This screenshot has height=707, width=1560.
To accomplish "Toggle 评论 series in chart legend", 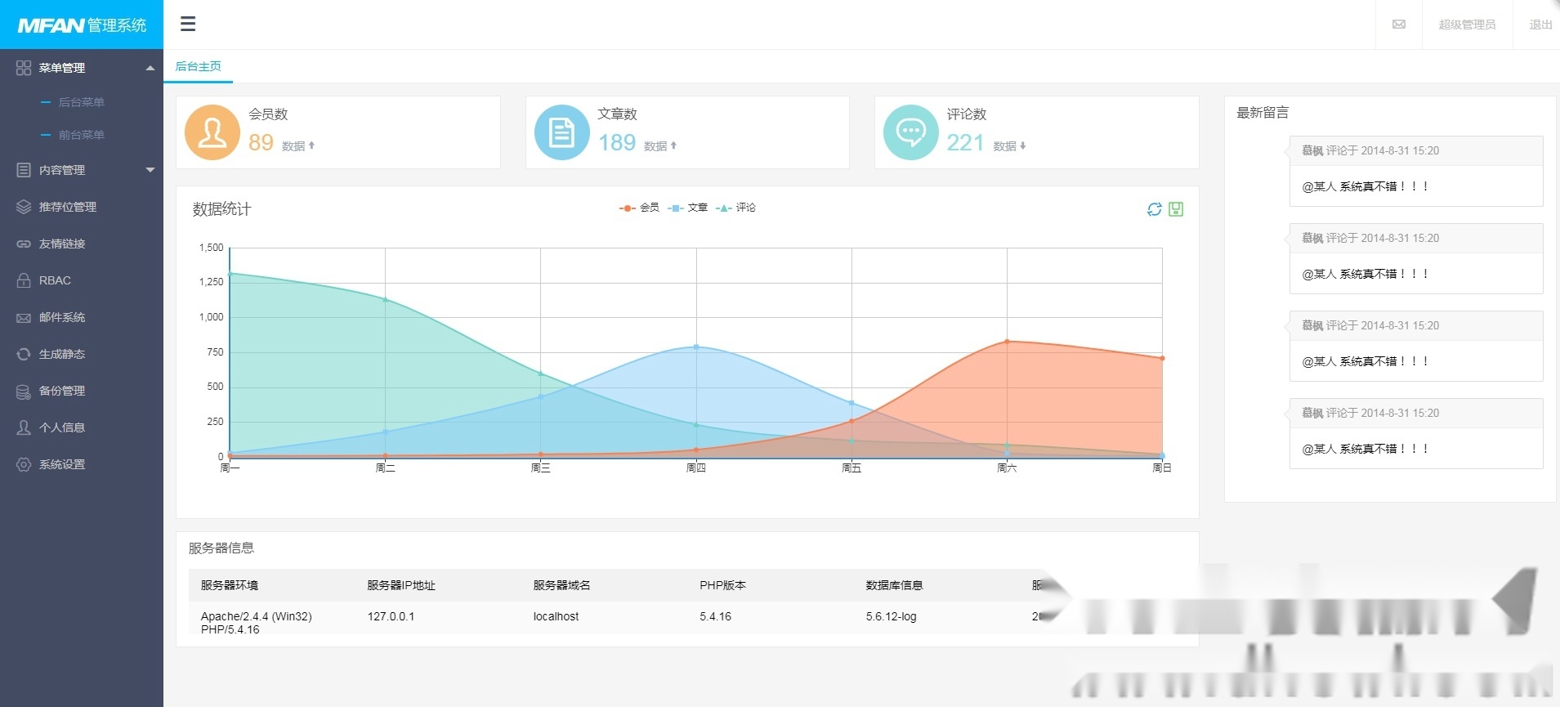I will click(736, 208).
